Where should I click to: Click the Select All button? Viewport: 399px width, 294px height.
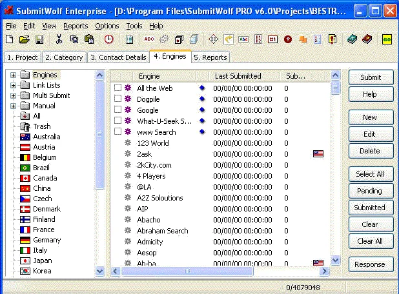(x=371, y=174)
